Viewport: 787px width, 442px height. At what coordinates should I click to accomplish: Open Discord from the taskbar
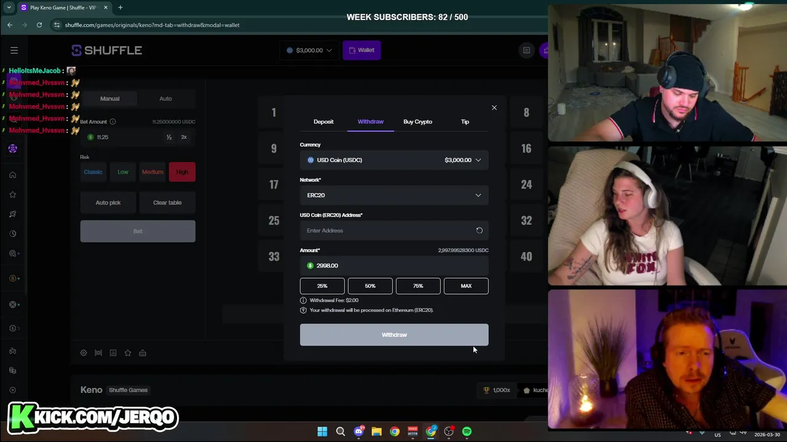(x=358, y=432)
